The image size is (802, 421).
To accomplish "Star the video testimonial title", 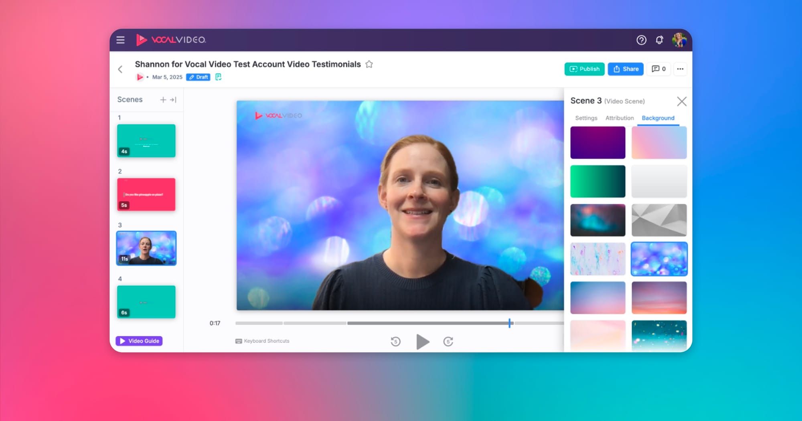I will [x=369, y=64].
